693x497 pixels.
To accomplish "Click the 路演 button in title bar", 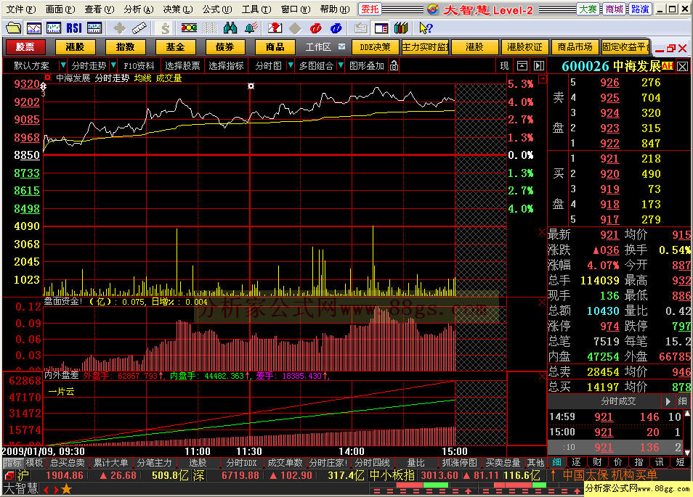I will click(x=639, y=9).
